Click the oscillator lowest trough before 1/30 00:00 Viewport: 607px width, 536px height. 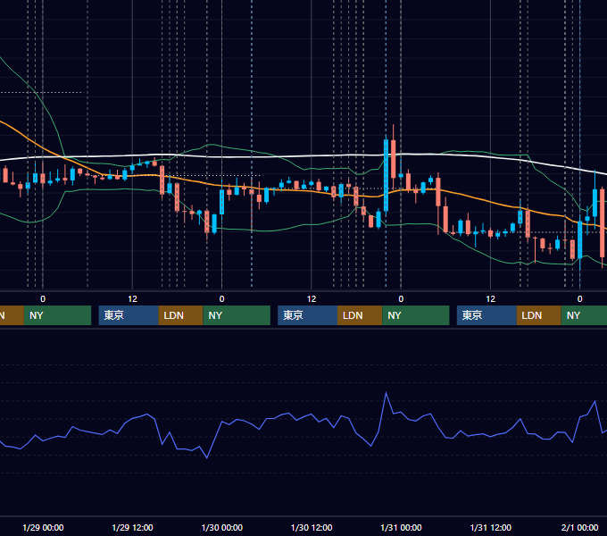click(x=207, y=457)
